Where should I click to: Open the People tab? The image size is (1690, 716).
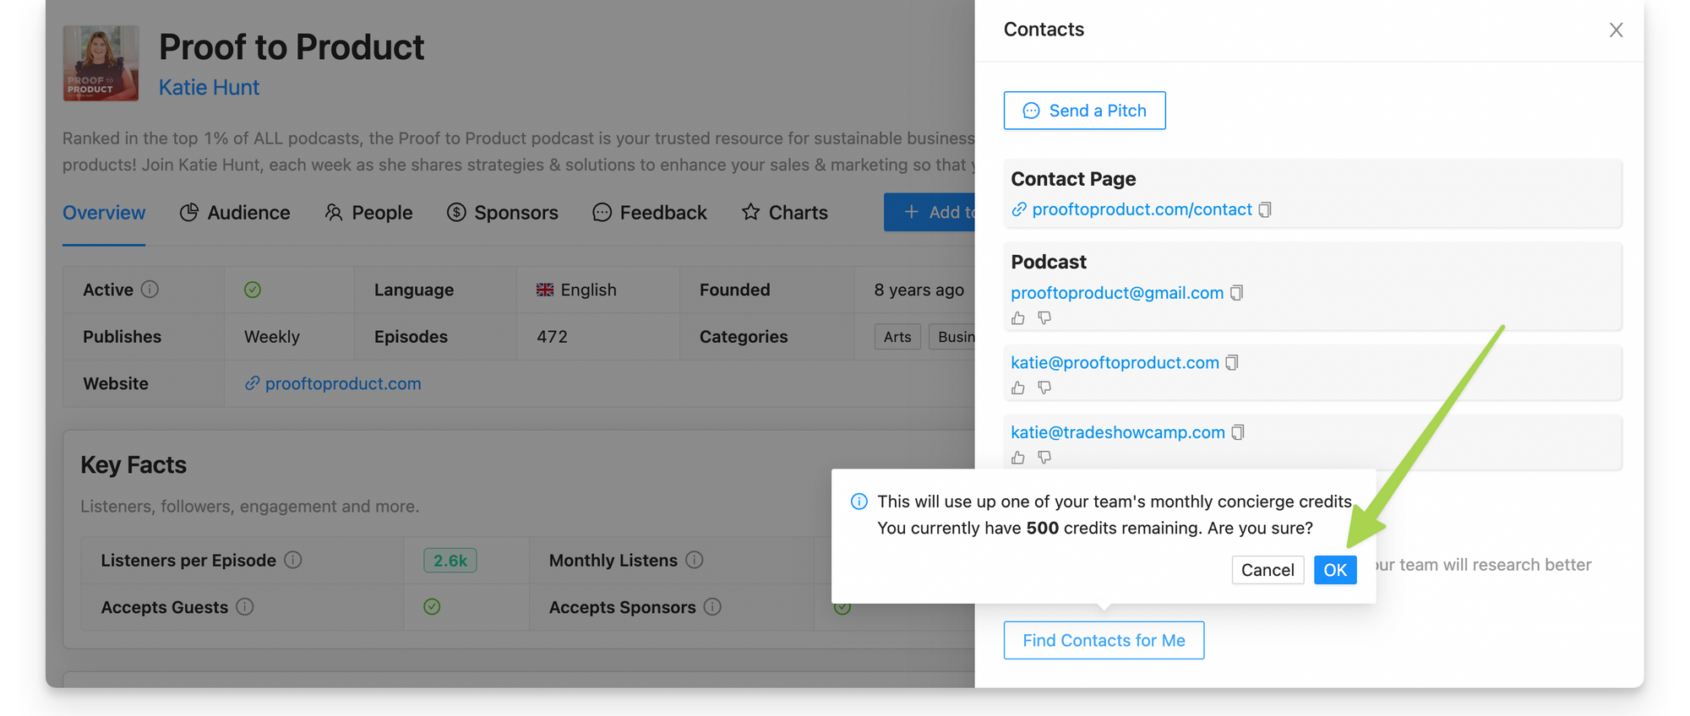[368, 213]
